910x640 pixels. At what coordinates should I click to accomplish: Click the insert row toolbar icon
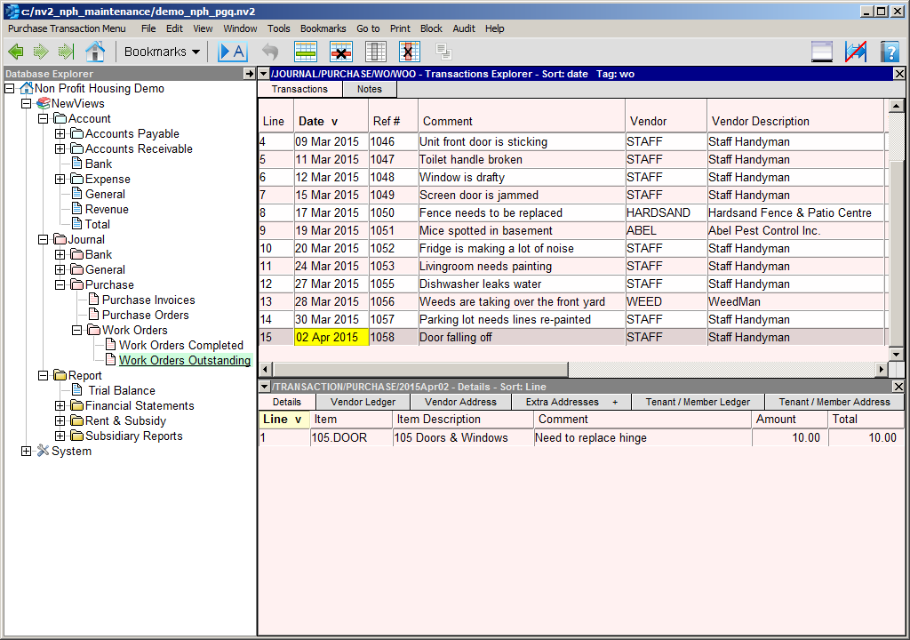(306, 52)
